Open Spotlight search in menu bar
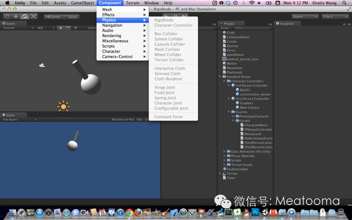 (x=344, y=3)
